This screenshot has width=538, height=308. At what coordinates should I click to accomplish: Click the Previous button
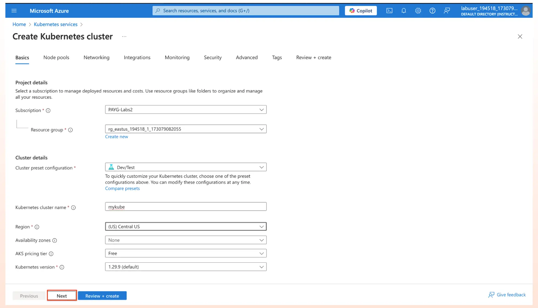click(x=29, y=296)
